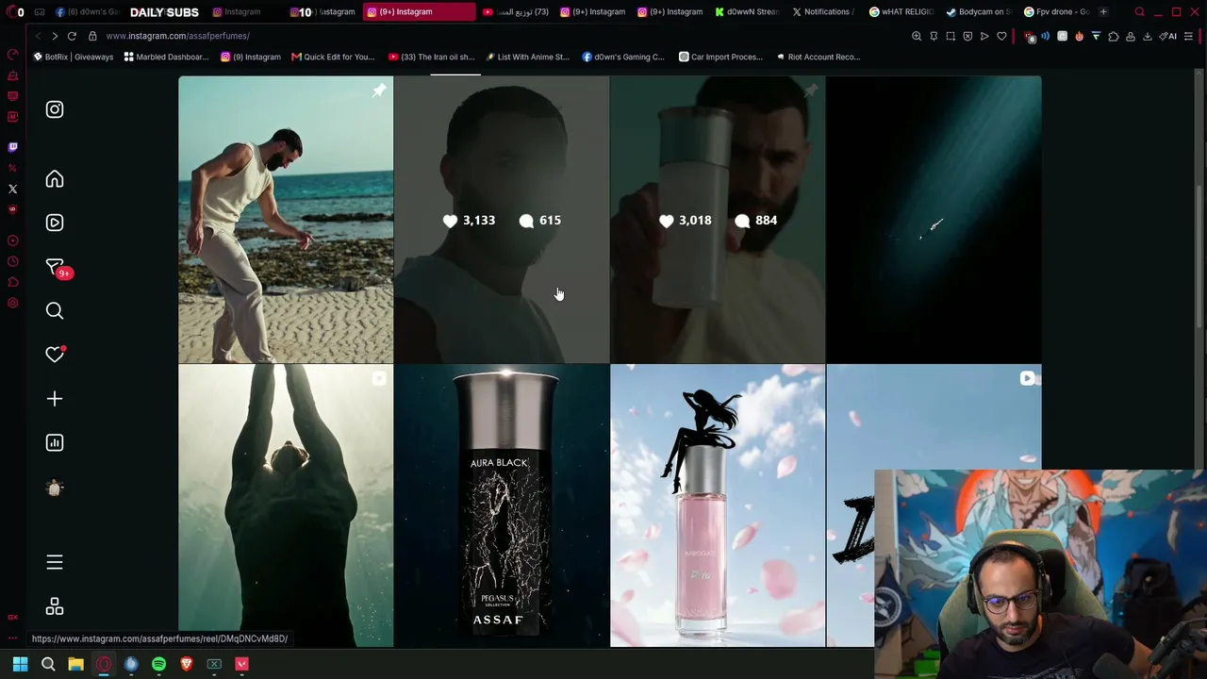Open Instagram Home from the sidebar

(x=55, y=179)
